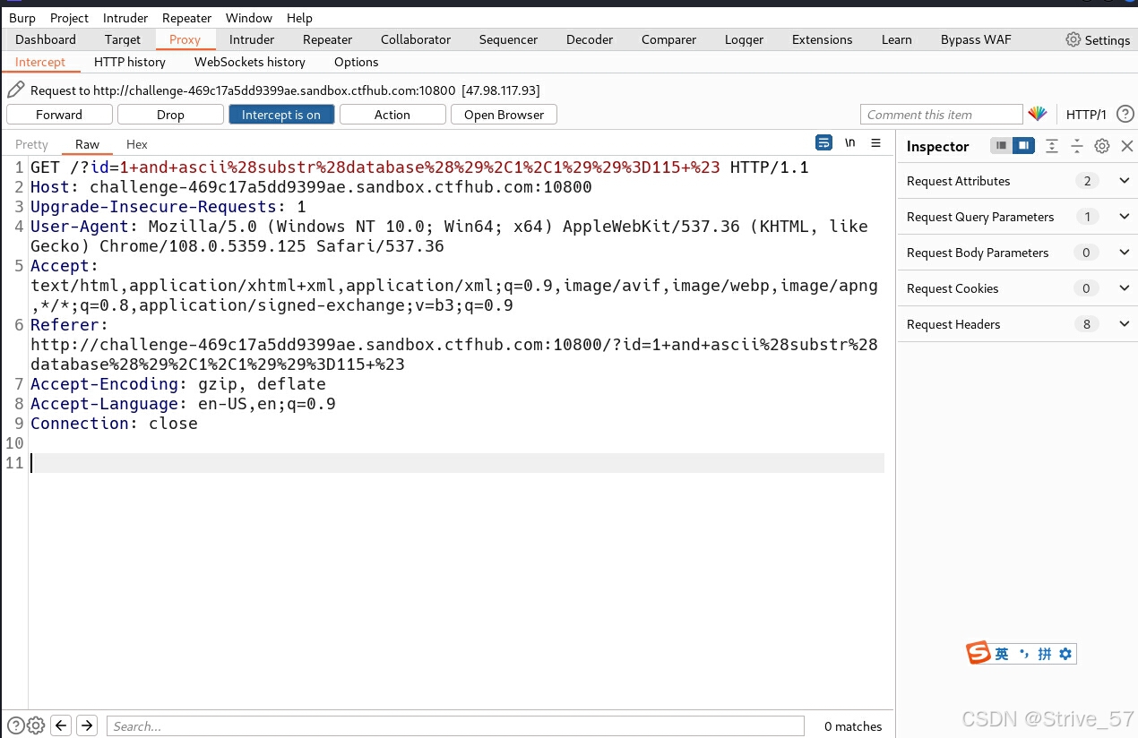Image resolution: width=1138 pixels, height=738 pixels.
Task: Expand Request Query Parameters section
Action: point(1125,217)
